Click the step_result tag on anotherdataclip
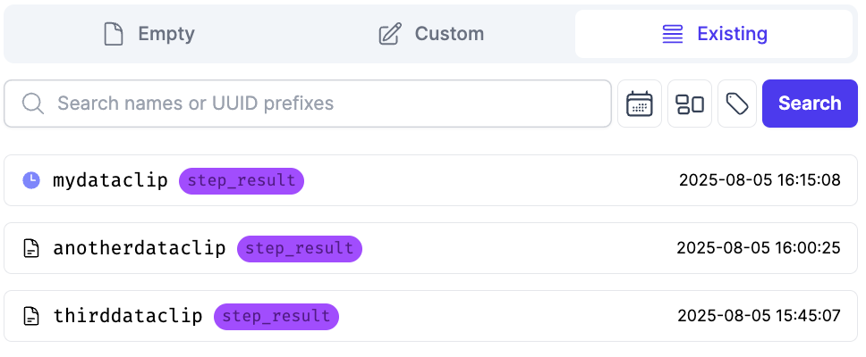 coord(300,248)
